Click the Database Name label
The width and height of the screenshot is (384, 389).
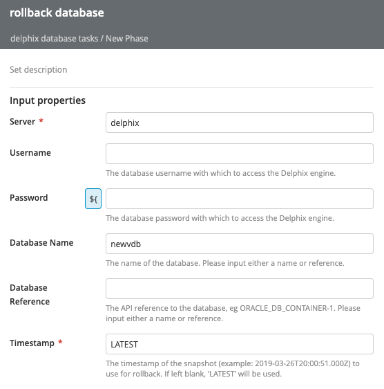click(x=41, y=243)
